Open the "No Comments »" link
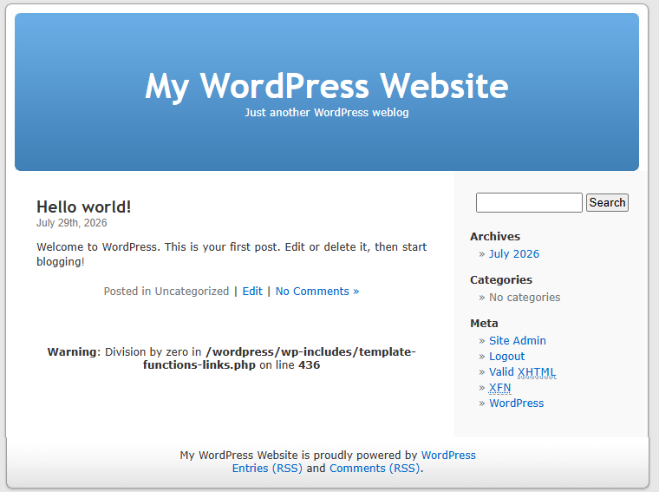Image resolution: width=659 pixels, height=492 pixels. click(x=317, y=291)
